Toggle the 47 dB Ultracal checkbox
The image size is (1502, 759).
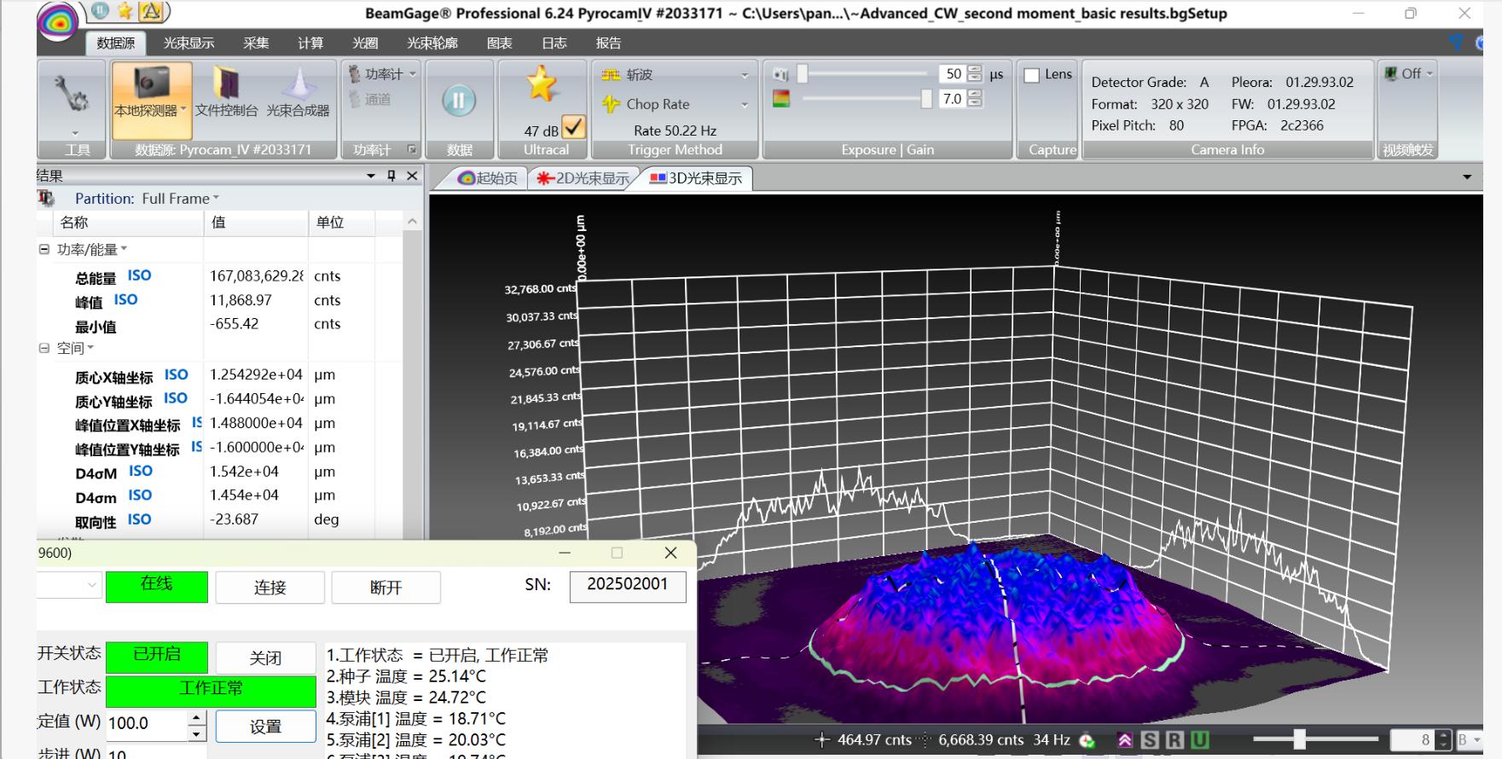[574, 128]
